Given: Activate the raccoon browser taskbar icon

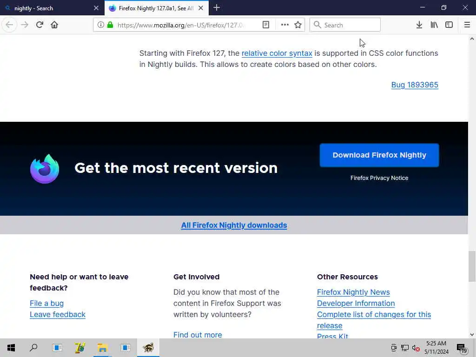Looking at the screenshot, I should (148, 348).
